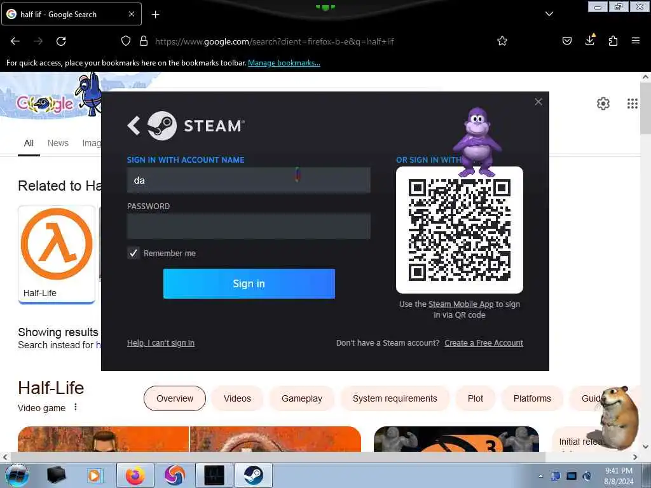The image size is (651, 488).
Task: Click the Steam password field
Action: coord(249,226)
